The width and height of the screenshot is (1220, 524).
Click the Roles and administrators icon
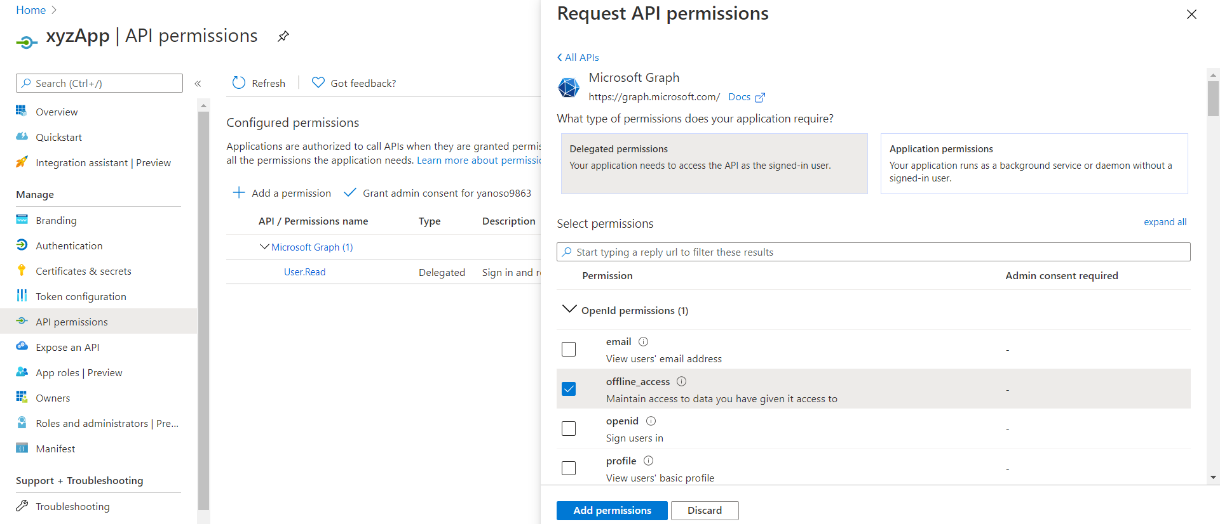(22, 422)
